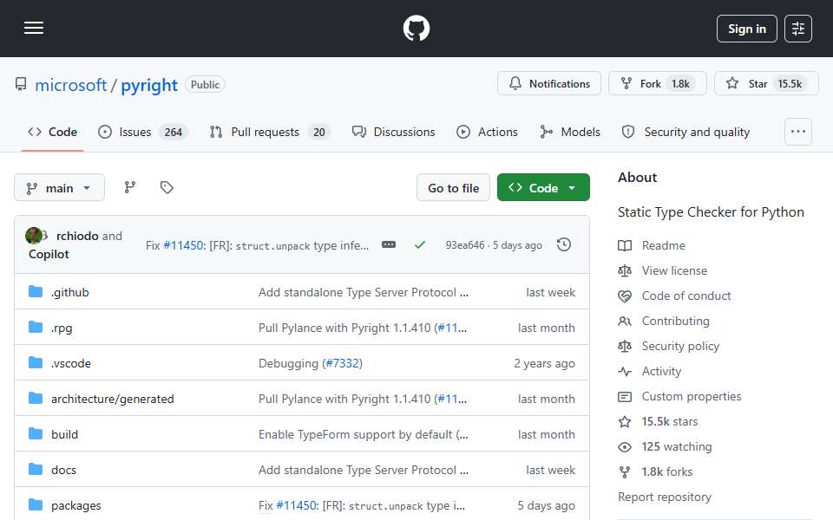
Task: Open the packages folder icon
Action: coord(36,505)
